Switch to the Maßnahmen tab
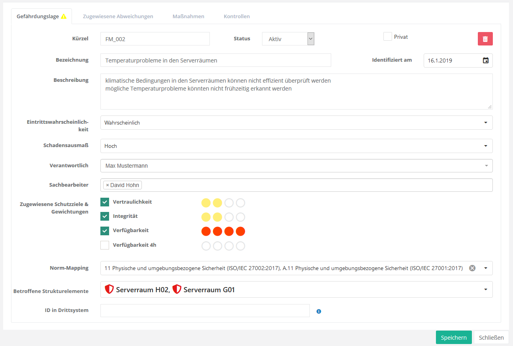The height and width of the screenshot is (346, 513). coord(188,17)
